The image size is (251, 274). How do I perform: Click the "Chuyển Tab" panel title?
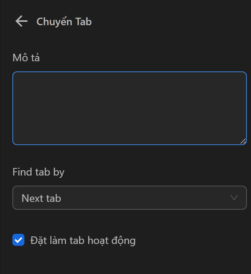[64, 22]
